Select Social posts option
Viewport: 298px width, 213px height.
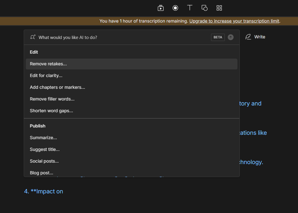coord(44,161)
